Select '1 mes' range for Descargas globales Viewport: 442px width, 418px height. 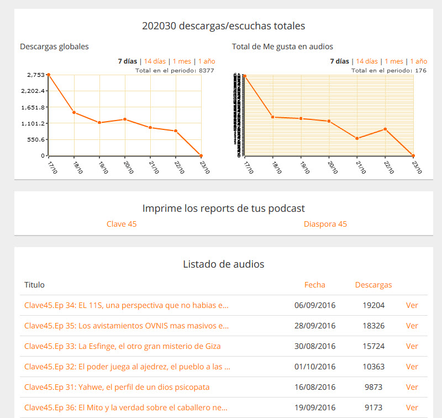[x=182, y=61]
